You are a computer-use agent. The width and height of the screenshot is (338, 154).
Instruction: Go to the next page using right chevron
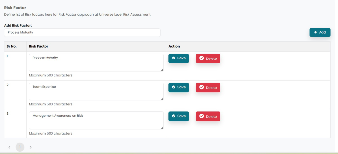[31, 147]
